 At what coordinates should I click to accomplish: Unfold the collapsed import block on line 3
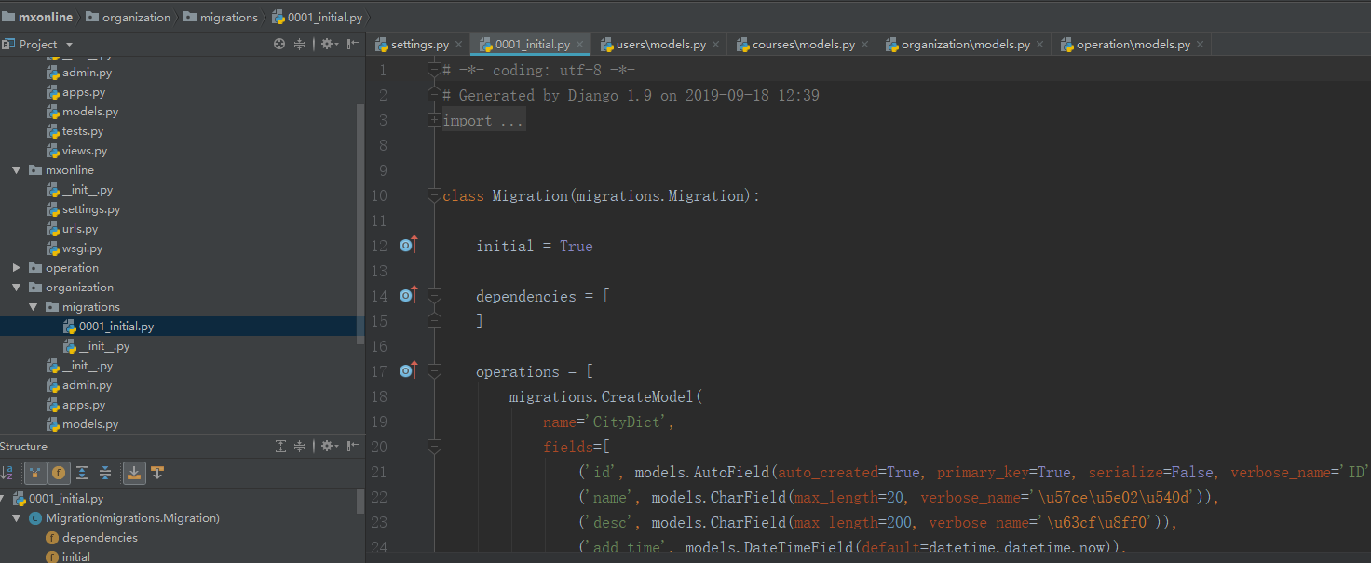click(434, 120)
